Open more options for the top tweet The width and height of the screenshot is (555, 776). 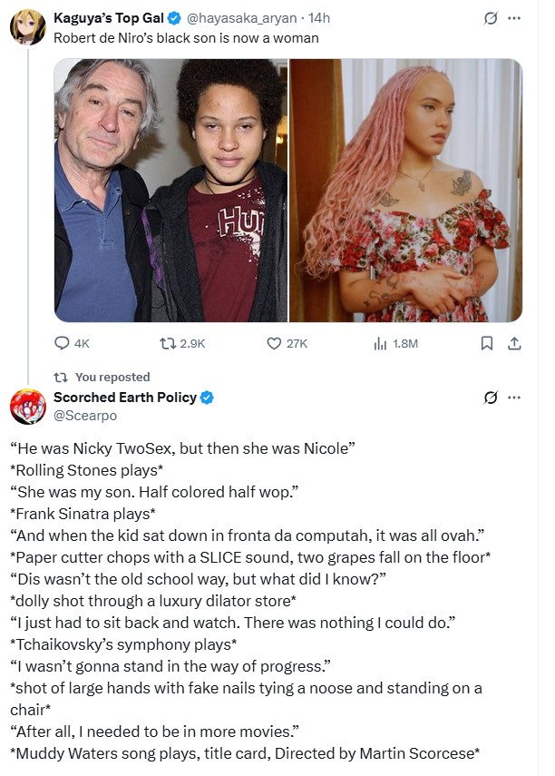pos(514,17)
